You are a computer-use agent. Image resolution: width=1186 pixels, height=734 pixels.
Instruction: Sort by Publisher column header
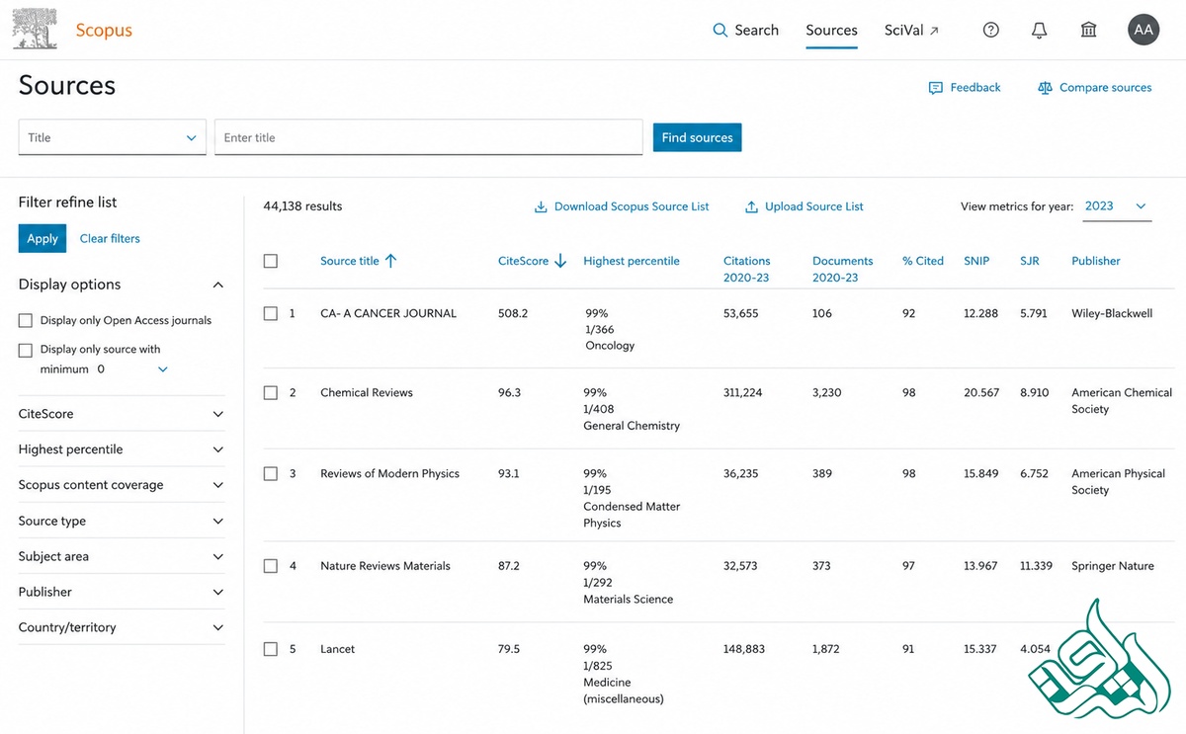pyautogui.click(x=1096, y=261)
